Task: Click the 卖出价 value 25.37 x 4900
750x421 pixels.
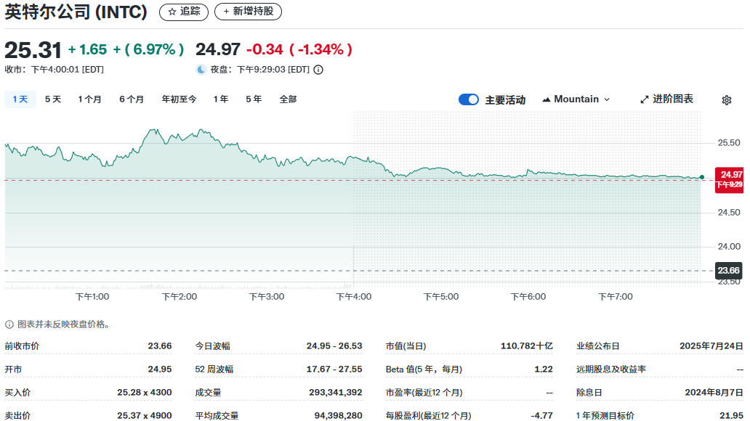Action: (145, 416)
